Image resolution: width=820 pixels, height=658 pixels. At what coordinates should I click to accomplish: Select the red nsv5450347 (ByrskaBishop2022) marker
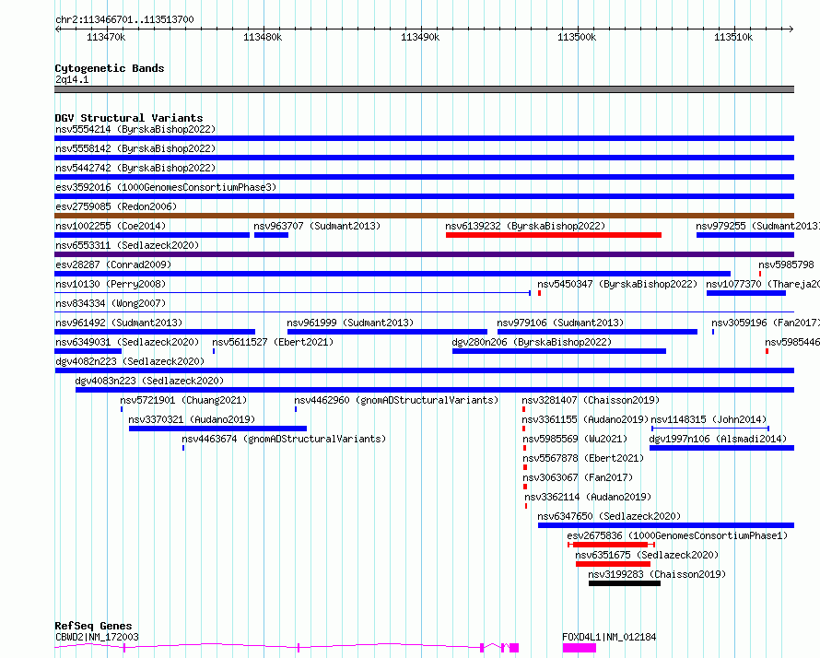[x=539, y=293]
